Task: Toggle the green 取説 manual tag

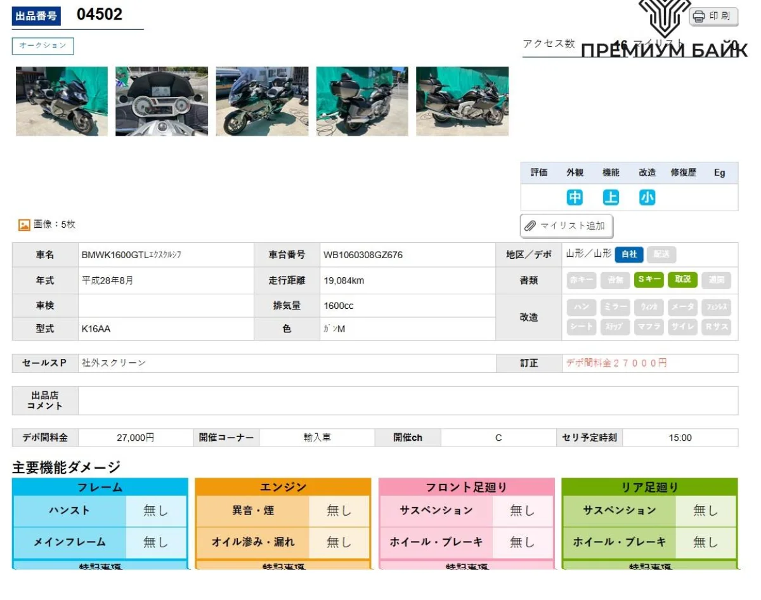Action: tap(682, 280)
